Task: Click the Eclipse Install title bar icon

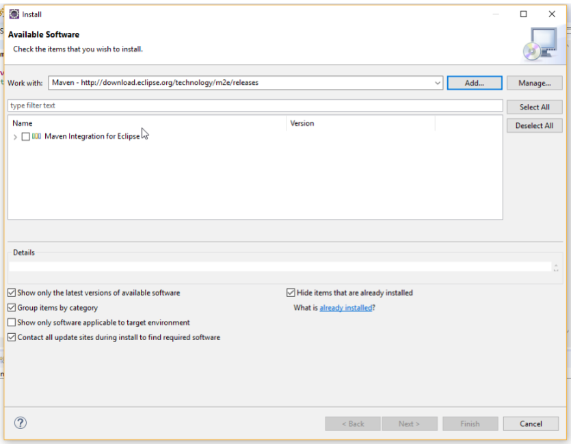Action: click(14, 14)
